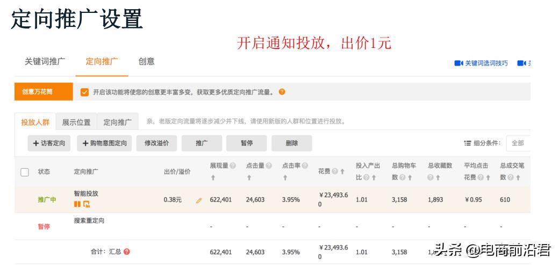
Task: Click 智能投放 row name
Action: [x=86, y=194]
